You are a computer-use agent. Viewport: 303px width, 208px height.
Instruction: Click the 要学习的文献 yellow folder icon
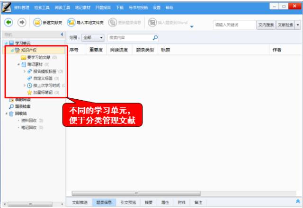23,57
